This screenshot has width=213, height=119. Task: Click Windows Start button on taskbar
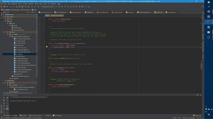(209, 2)
